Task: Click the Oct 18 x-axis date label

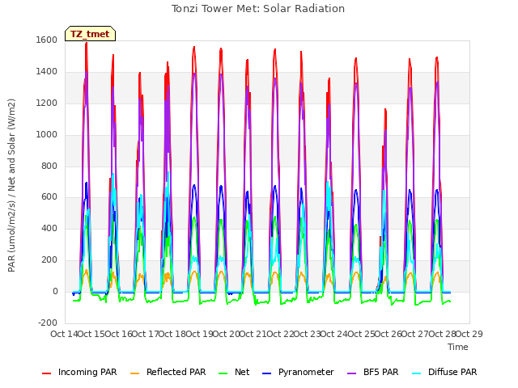Action: pyautogui.click(x=172, y=334)
